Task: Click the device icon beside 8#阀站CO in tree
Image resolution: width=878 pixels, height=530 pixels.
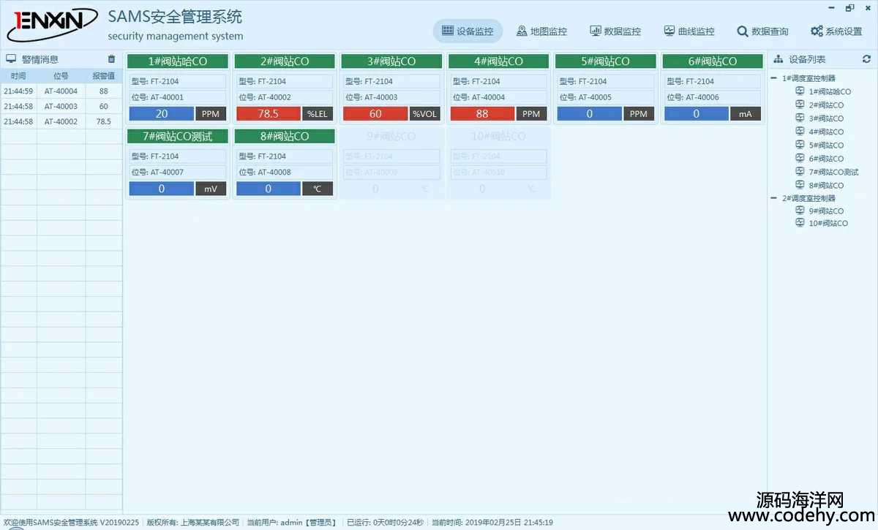Action: coord(800,185)
